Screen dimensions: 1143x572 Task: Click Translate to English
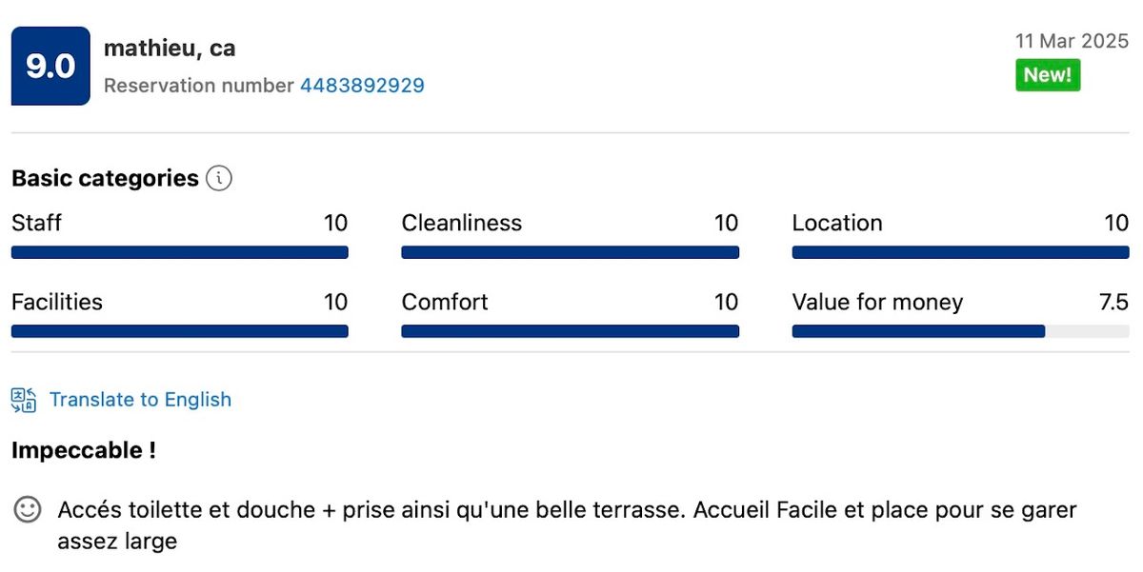(x=140, y=400)
